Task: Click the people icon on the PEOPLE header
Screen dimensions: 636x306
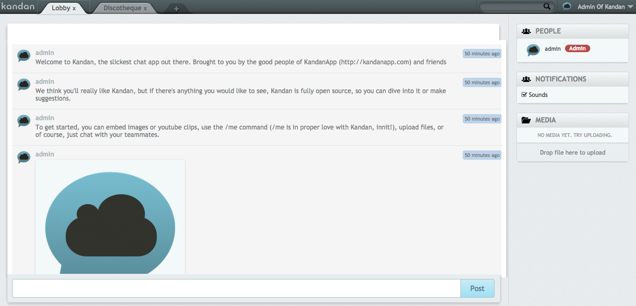Action: pos(526,31)
